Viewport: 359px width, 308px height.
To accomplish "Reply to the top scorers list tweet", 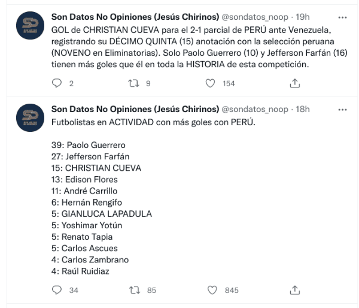I will (x=57, y=291).
